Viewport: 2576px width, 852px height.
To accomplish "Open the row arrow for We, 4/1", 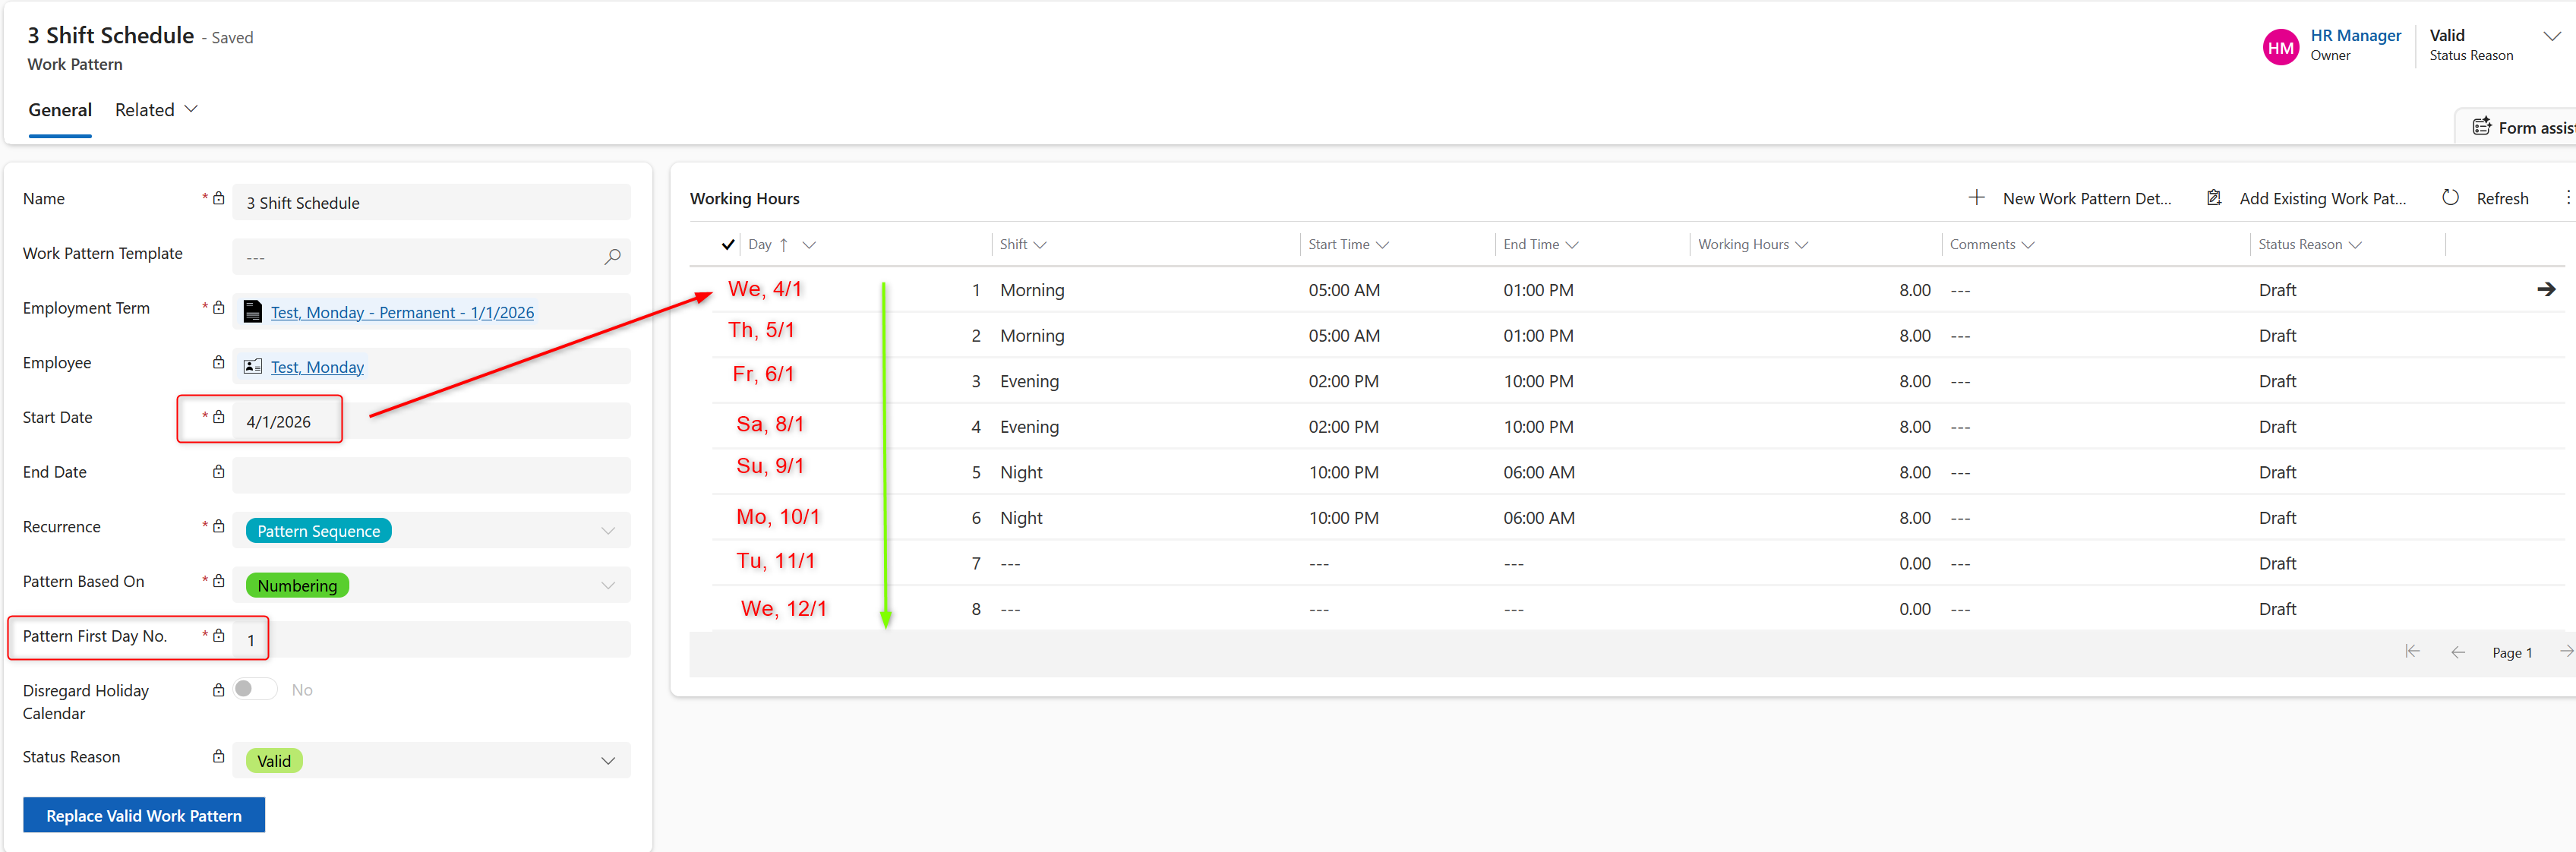I will pyautogui.click(x=2545, y=289).
